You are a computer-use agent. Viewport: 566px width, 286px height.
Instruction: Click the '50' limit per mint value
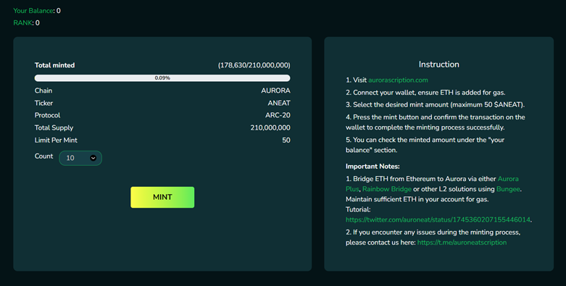coord(286,140)
